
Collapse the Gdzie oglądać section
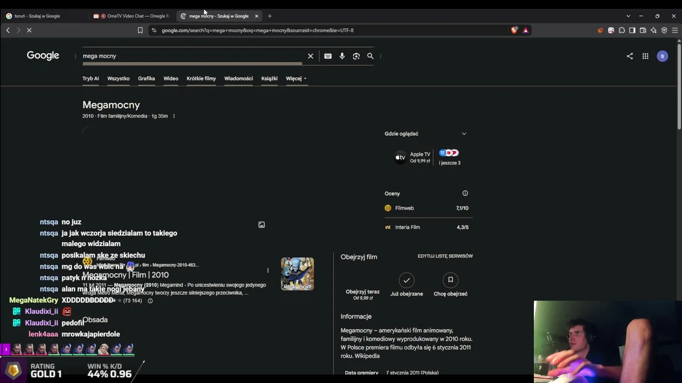tap(464, 134)
